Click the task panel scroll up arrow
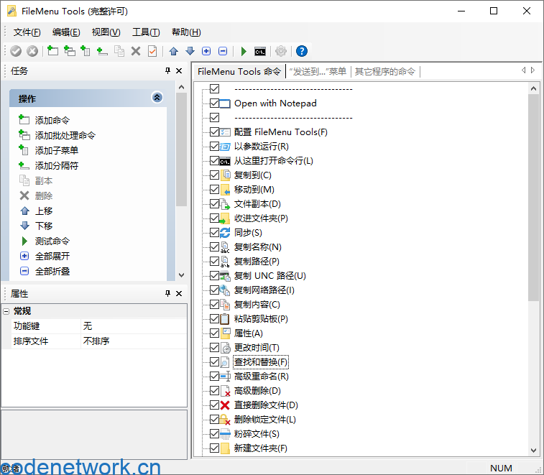This screenshot has width=544, height=475. click(x=181, y=87)
